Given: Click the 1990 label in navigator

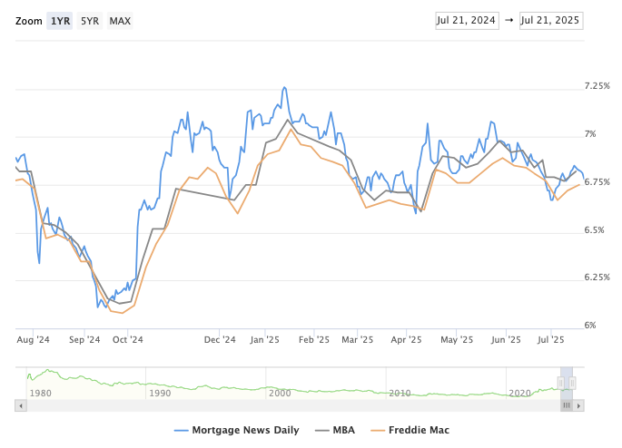Looking at the screenshot, I should tap(160, 394).
